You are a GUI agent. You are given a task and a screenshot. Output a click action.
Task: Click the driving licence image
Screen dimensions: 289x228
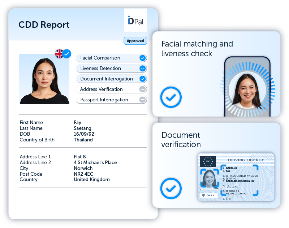pyautogui.click(x=236, y=177)
